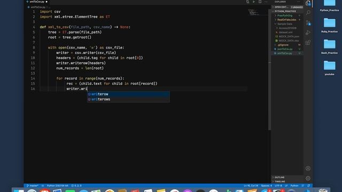Place cursor on line 16 after writer.wri
This screenshot has width=342, height=192.
pos(88,89)
